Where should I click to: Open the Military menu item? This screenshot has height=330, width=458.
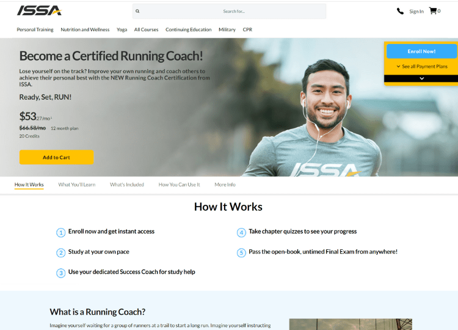click(x=227, y=29)
